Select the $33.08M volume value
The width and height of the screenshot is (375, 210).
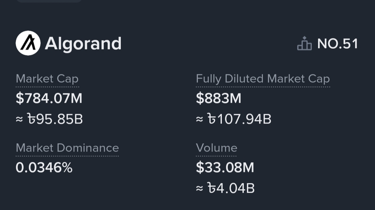pyautogui.click(x=225, y=168)
